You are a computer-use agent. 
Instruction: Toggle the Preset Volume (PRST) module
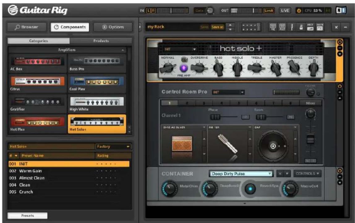tap(310, 27)
